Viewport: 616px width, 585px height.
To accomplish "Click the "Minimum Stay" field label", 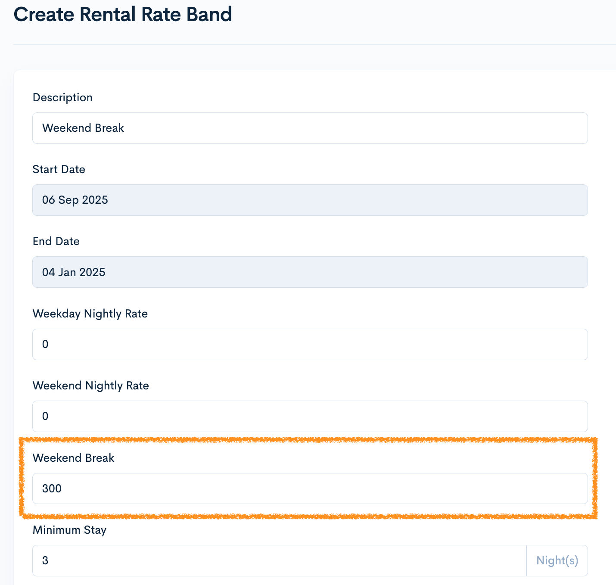I will coord(69,530).
